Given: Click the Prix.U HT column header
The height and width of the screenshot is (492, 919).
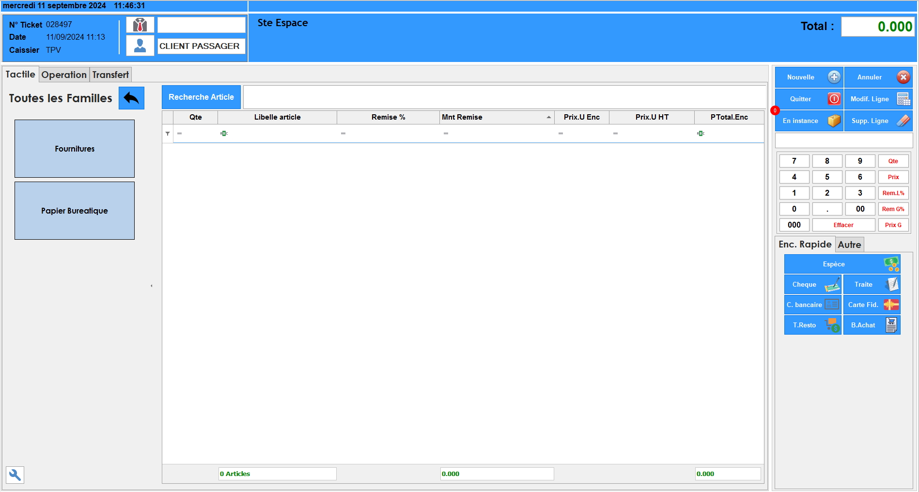Looking at the screenshot, I should pos(652,117).
